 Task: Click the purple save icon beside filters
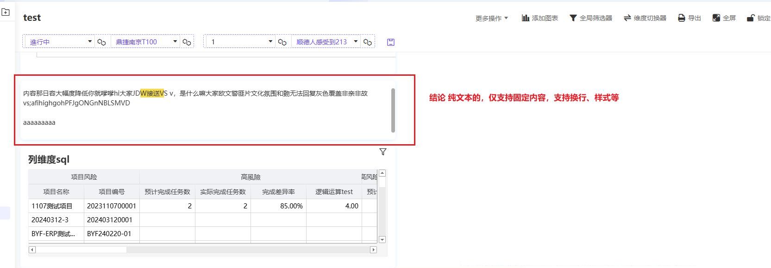point(391,42)
